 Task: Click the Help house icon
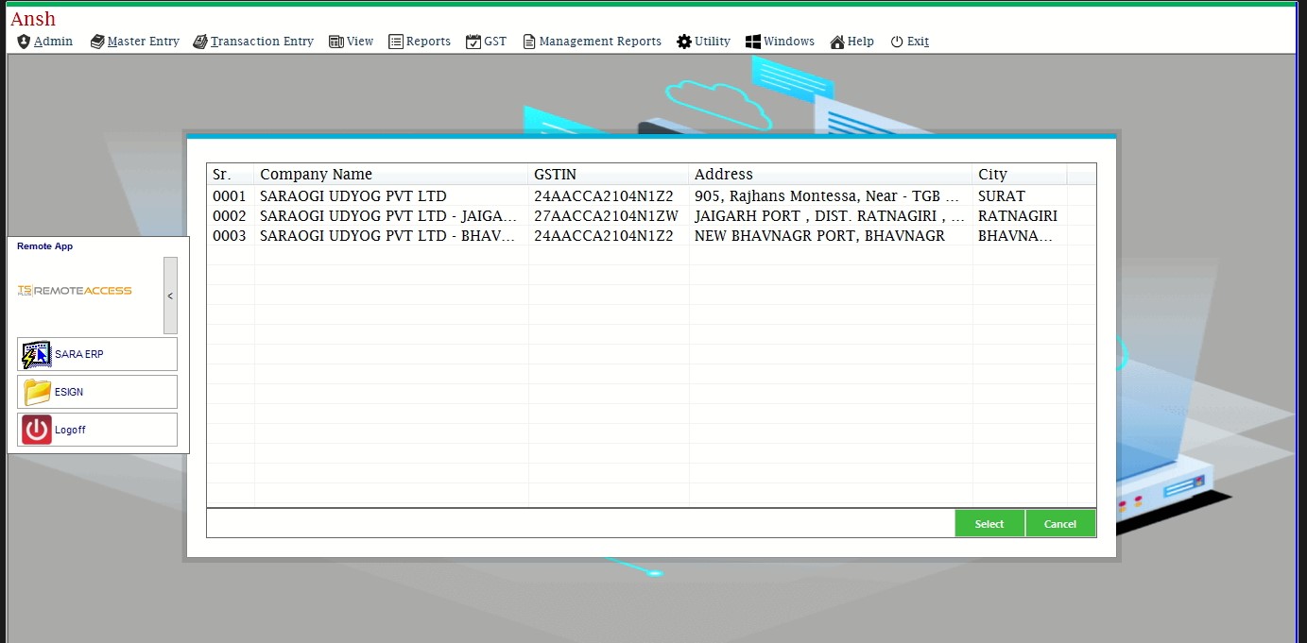(x=837, y=42)
